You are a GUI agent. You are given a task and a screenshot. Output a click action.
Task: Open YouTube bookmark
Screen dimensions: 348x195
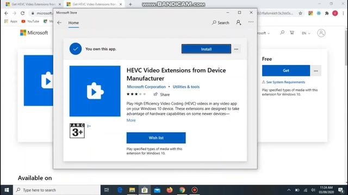(x=30, y=21)
